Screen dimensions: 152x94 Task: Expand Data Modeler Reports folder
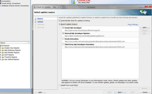[x=1, y=53]
